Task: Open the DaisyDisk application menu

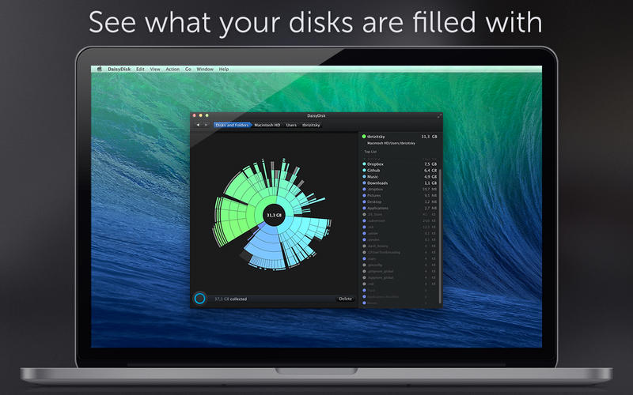Action: coord(119,70)
